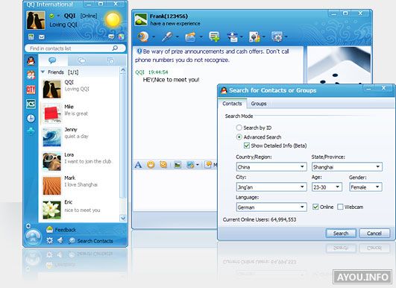
Task: Collapse the Friends group in contact list
Action: point(43,72)
